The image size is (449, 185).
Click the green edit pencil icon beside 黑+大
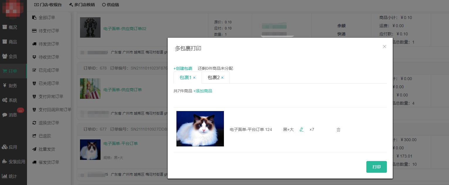[x=302, y=129]
